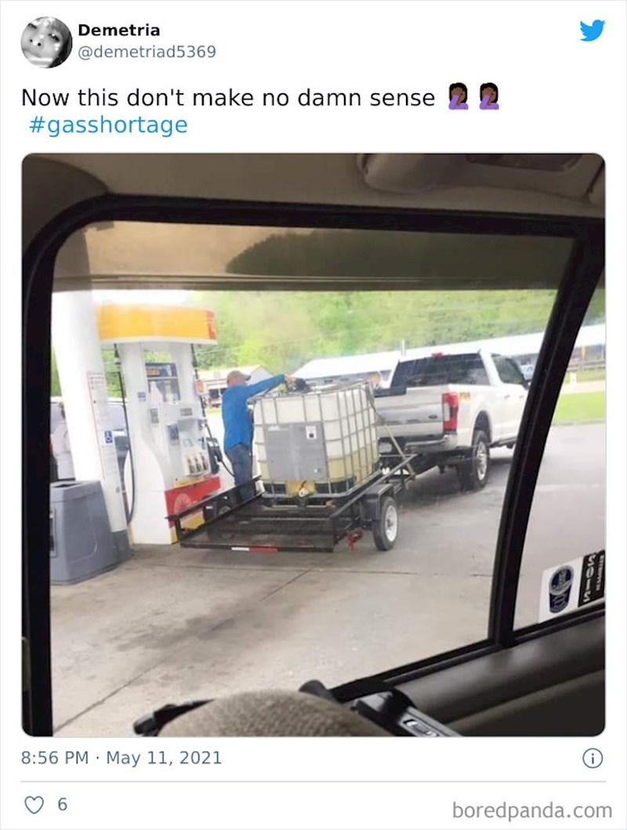Click the Twitter bird logo

click(x=592, y=30)
